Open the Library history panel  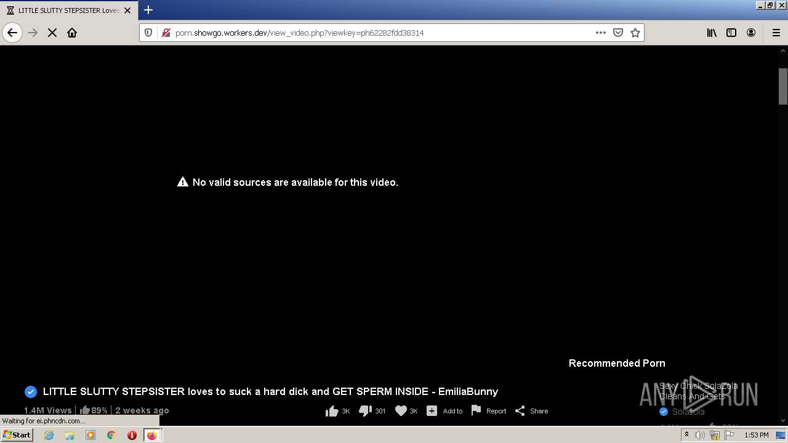click(x=712, y=33)
